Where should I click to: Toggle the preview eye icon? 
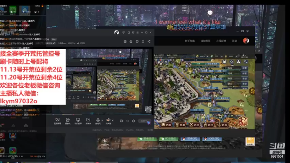pos(128,121)
